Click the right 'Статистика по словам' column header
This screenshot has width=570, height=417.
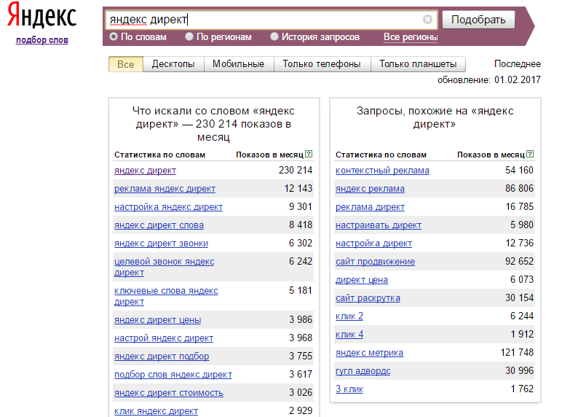381,155
